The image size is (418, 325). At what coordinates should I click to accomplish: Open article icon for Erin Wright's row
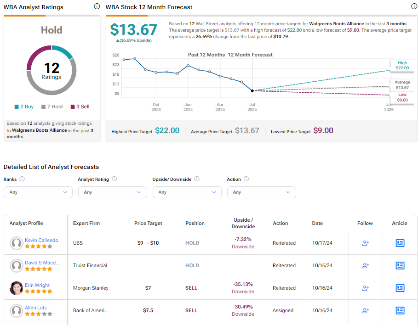pyautogui.click(x=400, y=288)
